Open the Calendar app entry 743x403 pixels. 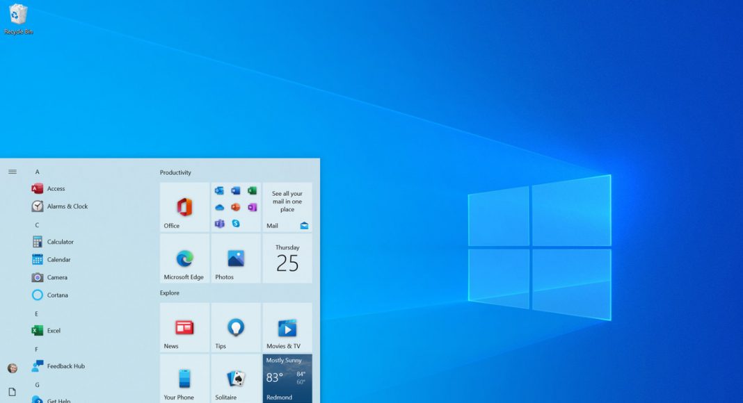[51, 259]
